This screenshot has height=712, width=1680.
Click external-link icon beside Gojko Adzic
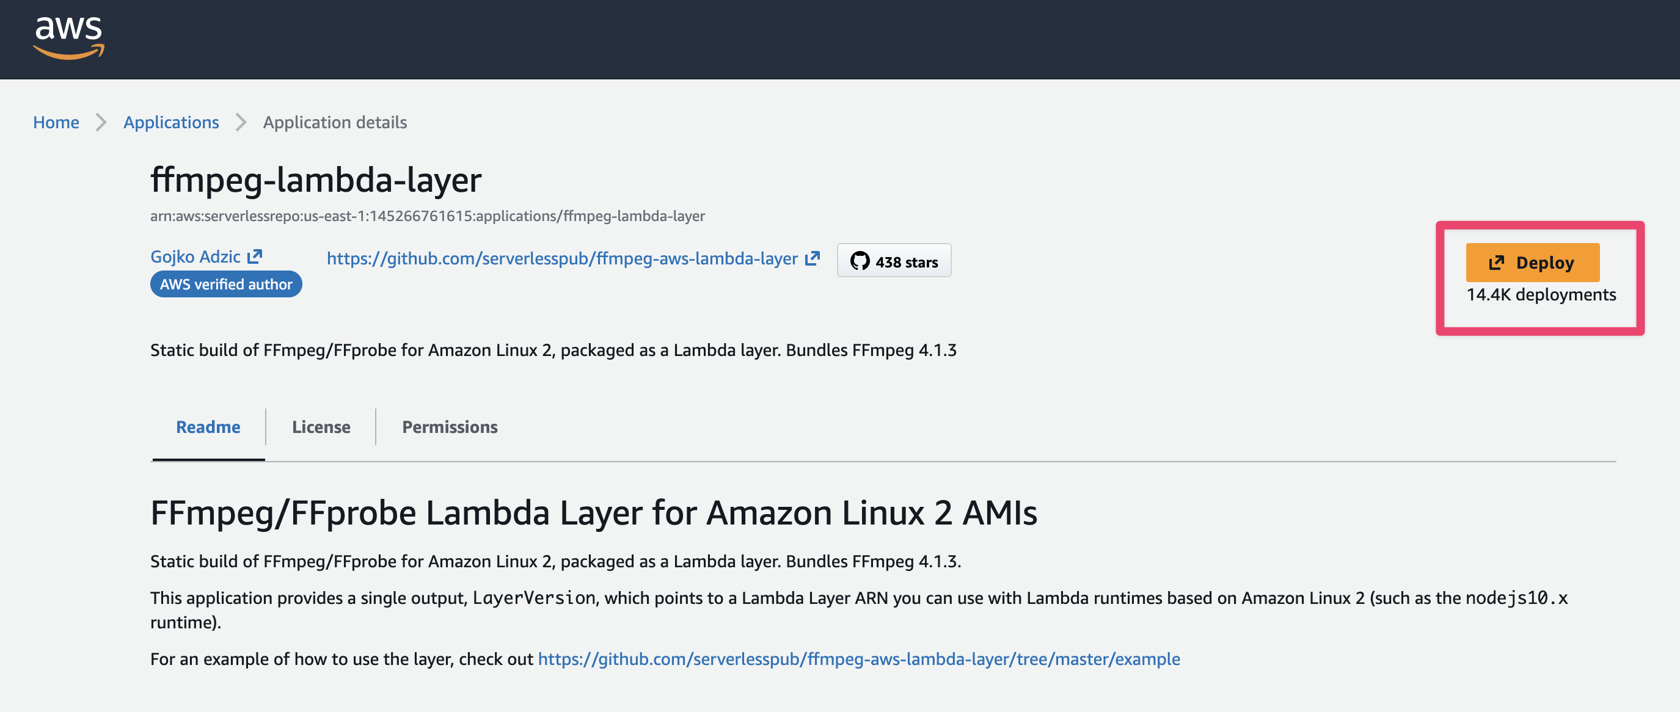point(254,256)
